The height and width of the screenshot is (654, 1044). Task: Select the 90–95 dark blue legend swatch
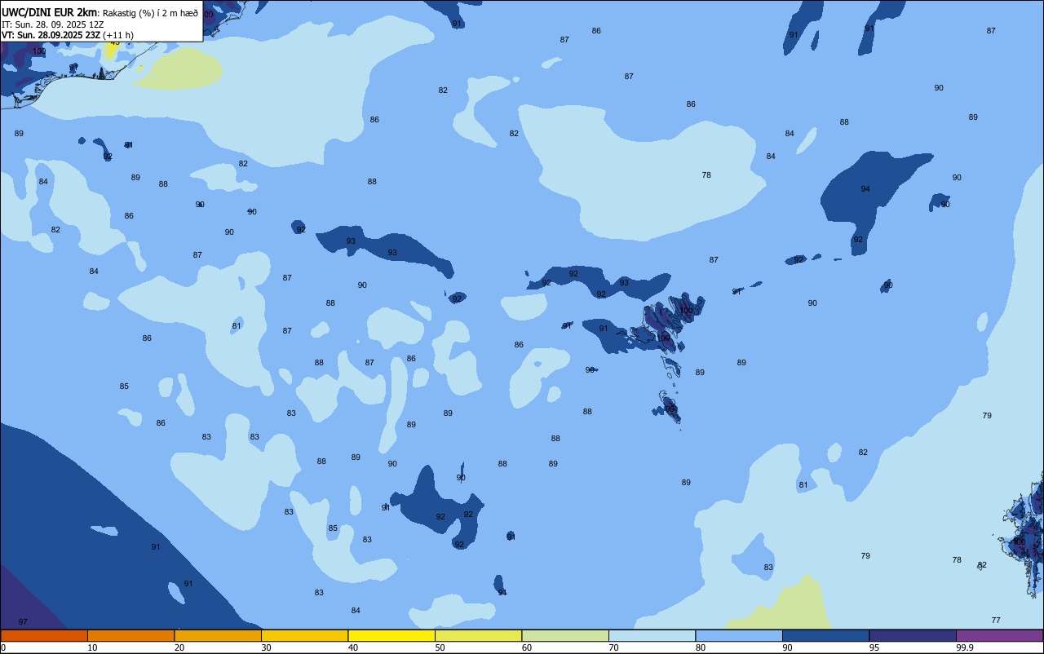coord(825,635)
